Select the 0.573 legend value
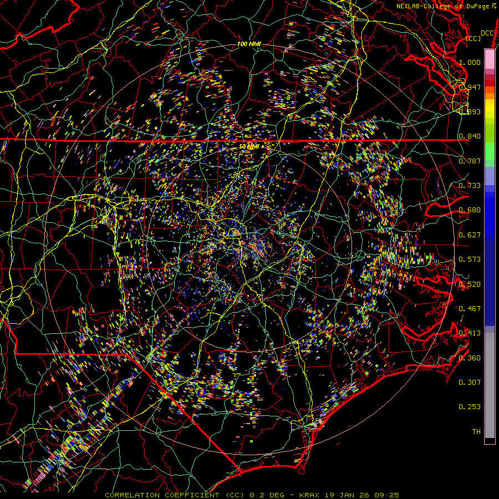 (470, 259)
